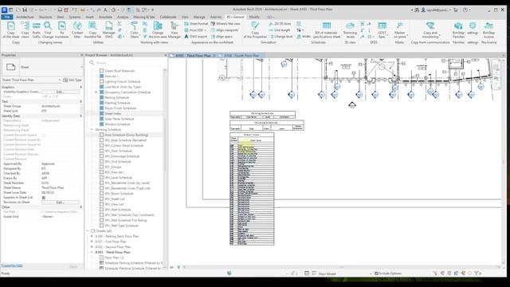Image resolution: width=510 pixels, height=287 pixels.
Task: Click the Re-numberer tool
Action: [62, 30]
